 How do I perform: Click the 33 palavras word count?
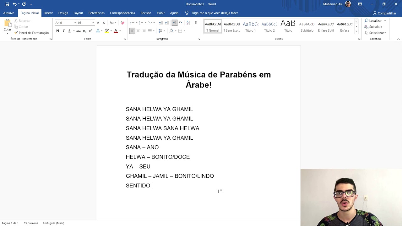pos(31,223)
